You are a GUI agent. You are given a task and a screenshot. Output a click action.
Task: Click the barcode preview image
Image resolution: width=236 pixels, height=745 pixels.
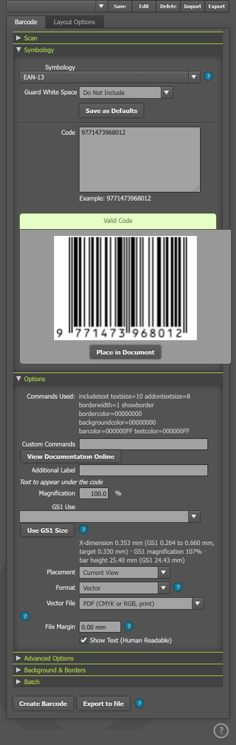pos(125,288)
